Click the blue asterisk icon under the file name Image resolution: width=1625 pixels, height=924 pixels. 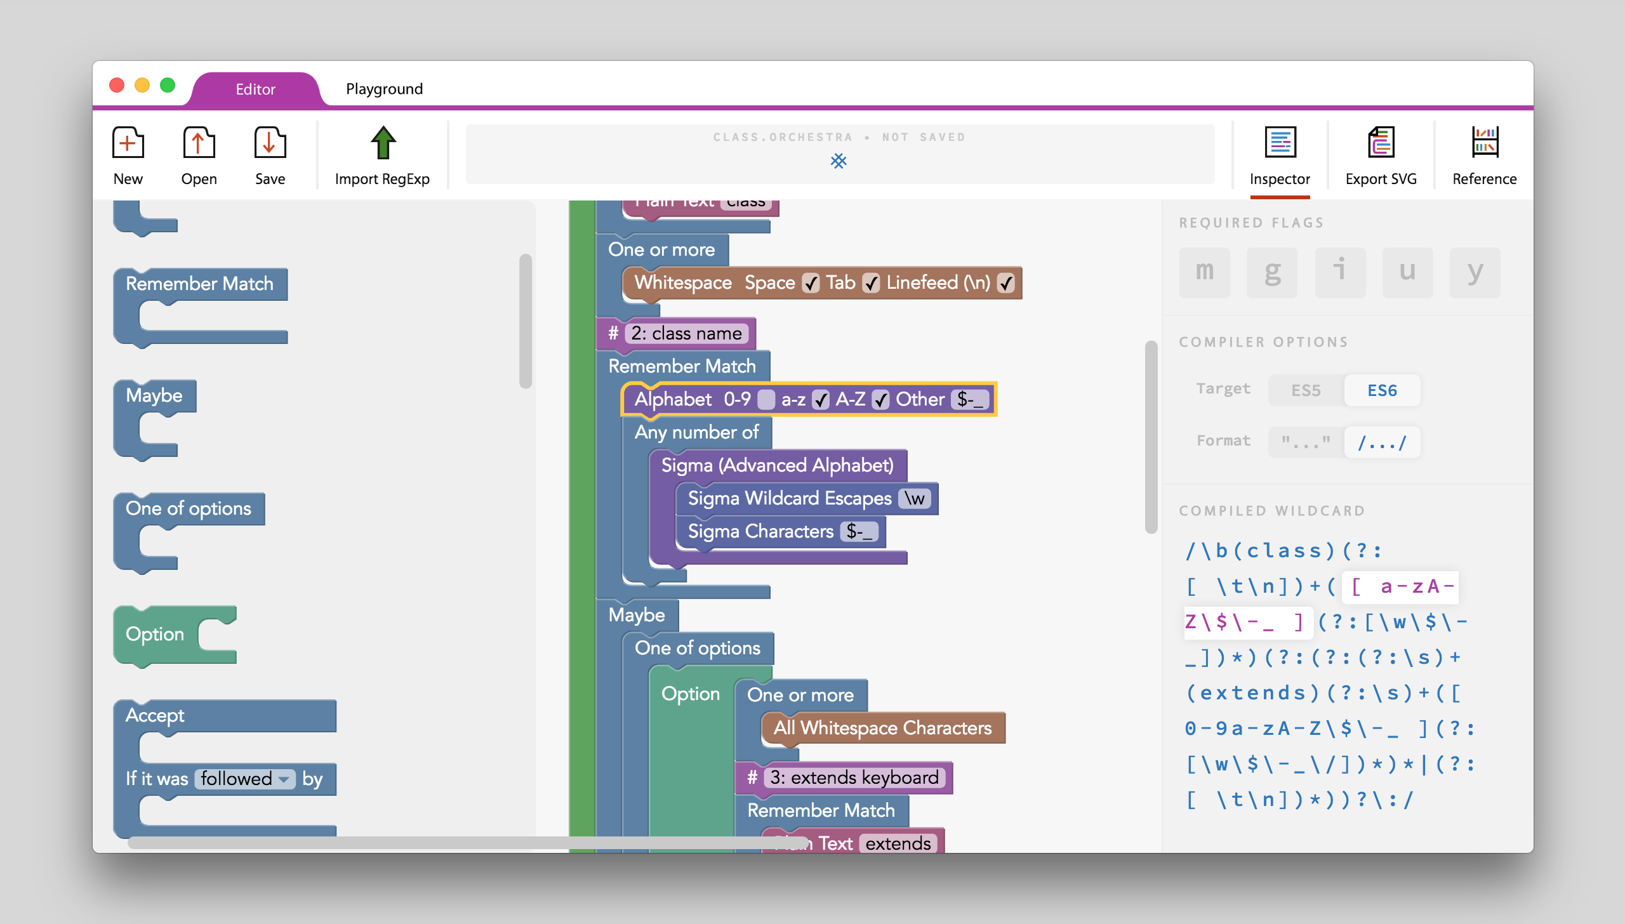[x=839, y=161]
